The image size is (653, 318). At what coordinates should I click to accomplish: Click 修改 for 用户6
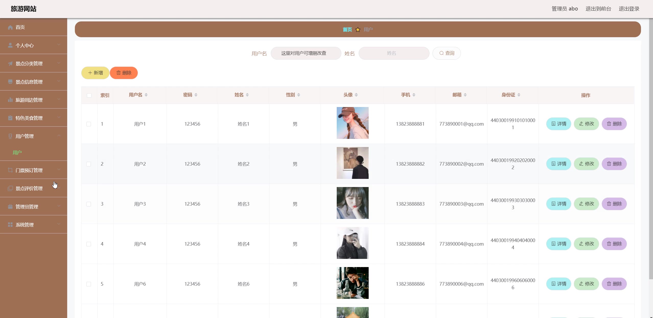coord(586,284)
